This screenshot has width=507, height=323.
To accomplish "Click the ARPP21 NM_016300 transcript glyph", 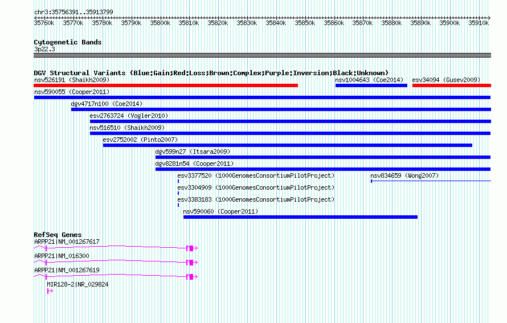I will click(116, 262).
